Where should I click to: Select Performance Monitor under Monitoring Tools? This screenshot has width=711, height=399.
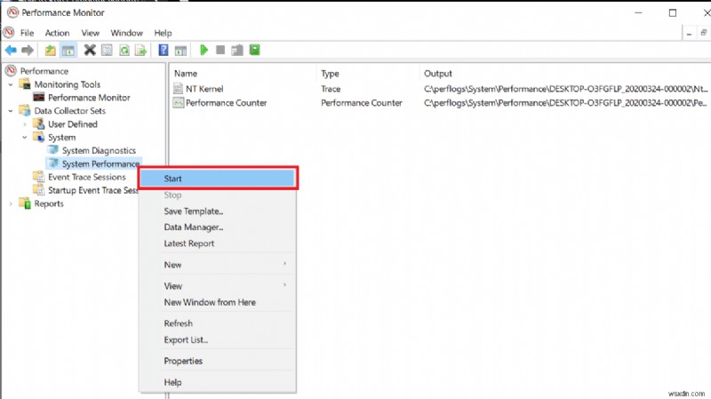tap(89, 98)
